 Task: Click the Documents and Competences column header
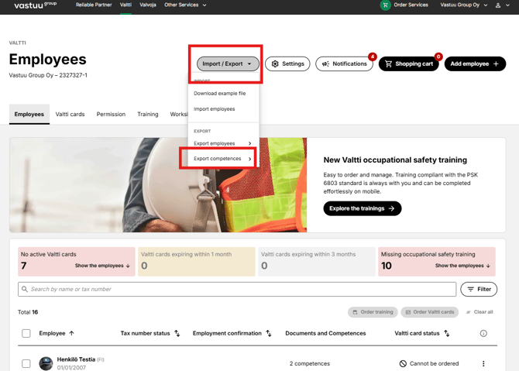tap(325, 333)
